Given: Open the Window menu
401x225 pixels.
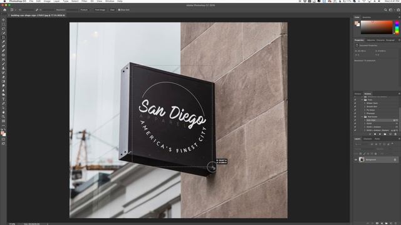Looking at the screenshot, I should coord(110,1).
